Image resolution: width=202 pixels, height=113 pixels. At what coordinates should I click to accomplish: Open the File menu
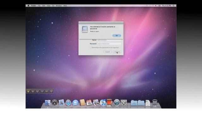39,6
